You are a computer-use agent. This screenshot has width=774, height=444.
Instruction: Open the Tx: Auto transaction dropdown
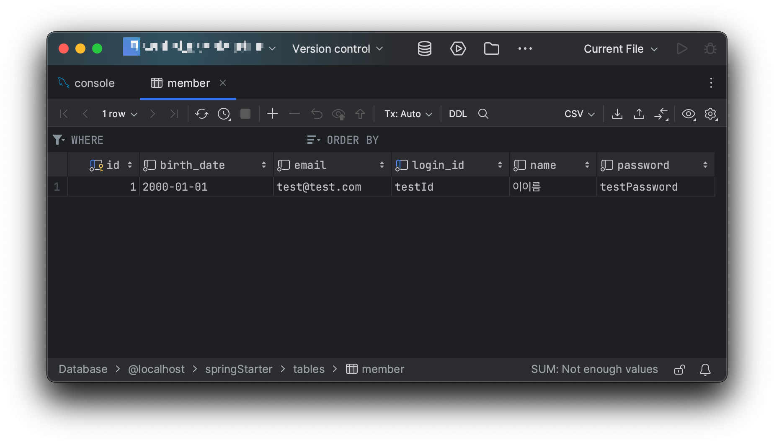408,114
